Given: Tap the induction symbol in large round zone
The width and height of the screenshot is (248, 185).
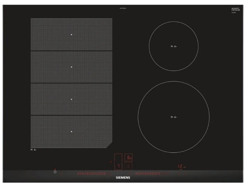Looking at the screenshot, I should 174,117.
